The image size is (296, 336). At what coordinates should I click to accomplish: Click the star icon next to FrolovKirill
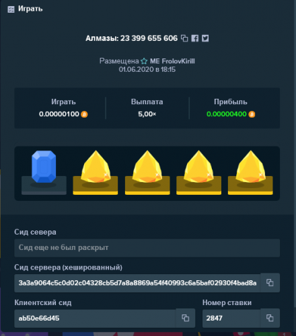pyautogui.click(x=144, y=61)
